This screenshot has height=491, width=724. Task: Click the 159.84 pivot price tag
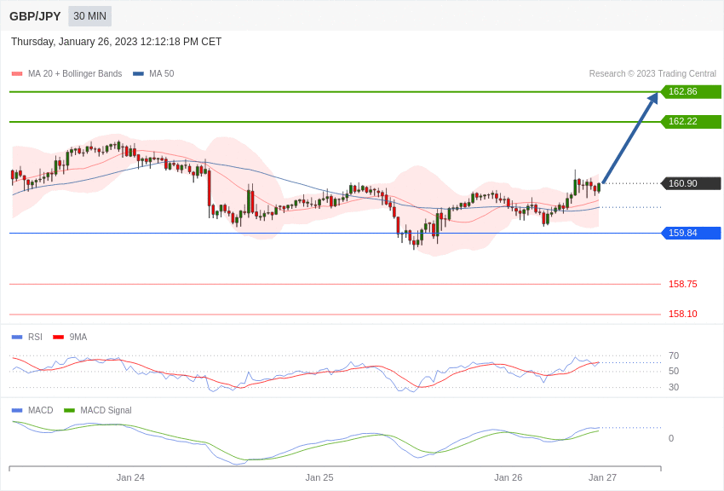[x=692, y=233]
